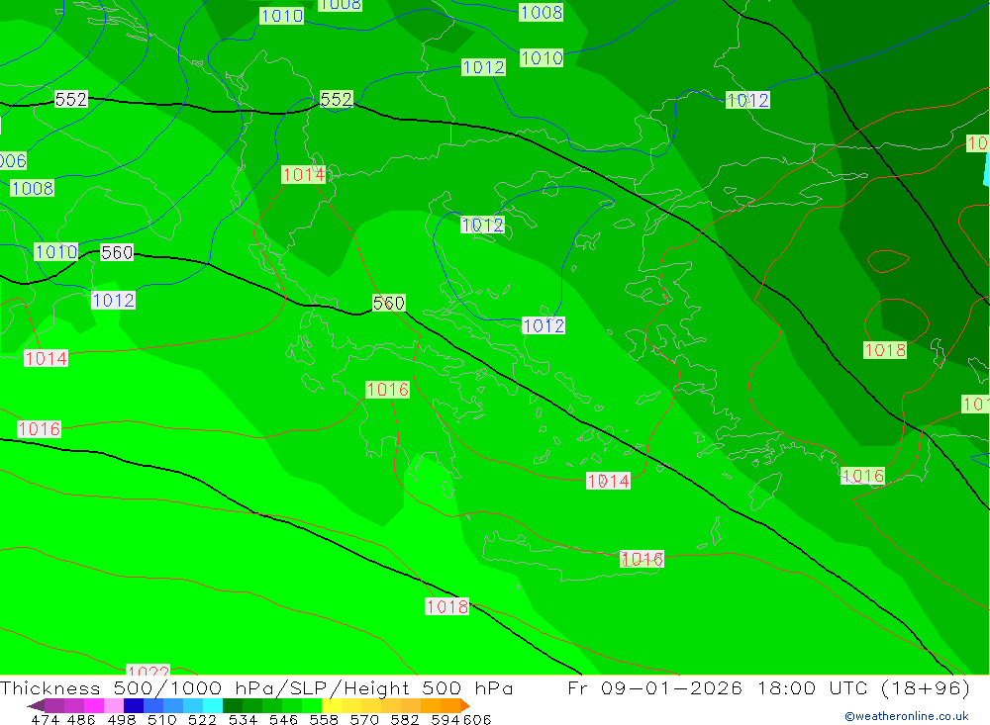Screen dimensions: 990x725
Task: Click the legend value 546
Action: coord(283,719)
